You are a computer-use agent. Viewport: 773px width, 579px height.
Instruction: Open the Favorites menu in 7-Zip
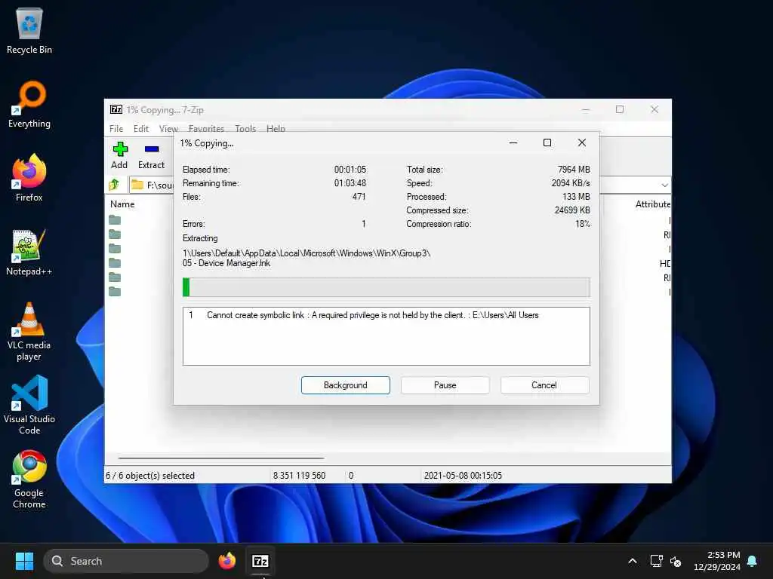(206, 128)
